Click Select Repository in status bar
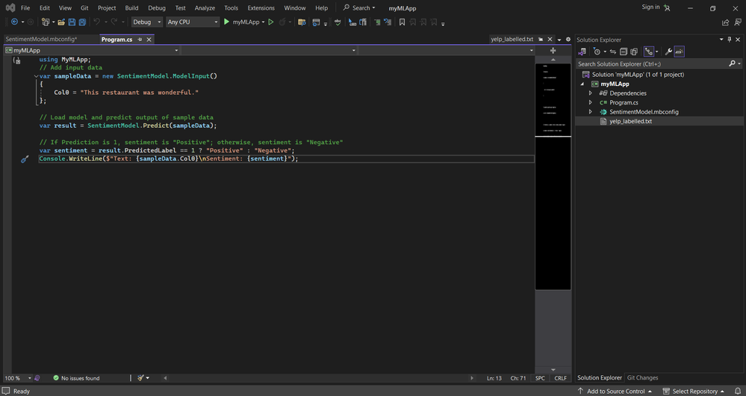Screen dimensions: 746x396 coord(694,391)
